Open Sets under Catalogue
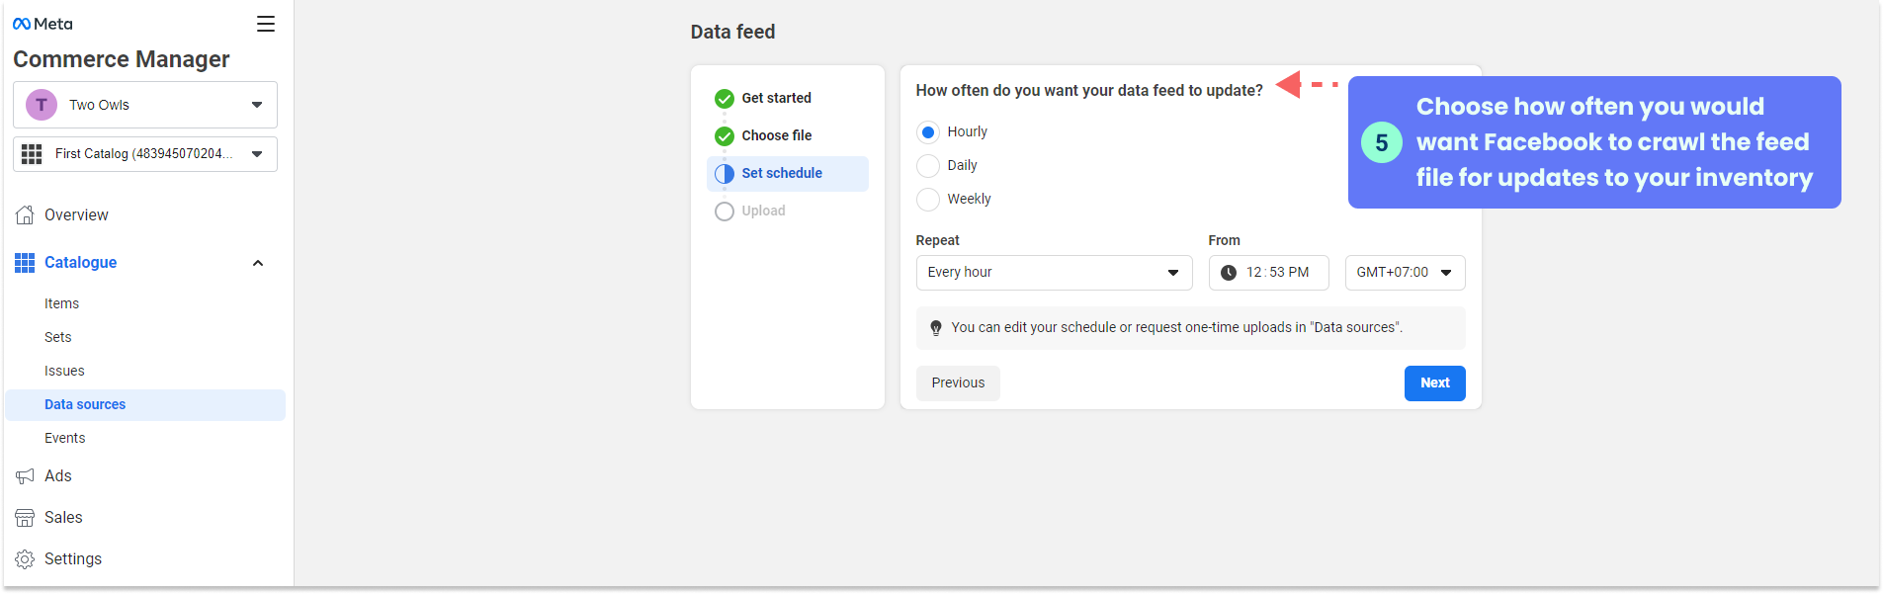Screen dimensions: 1883x594 [x=58, y=337]
